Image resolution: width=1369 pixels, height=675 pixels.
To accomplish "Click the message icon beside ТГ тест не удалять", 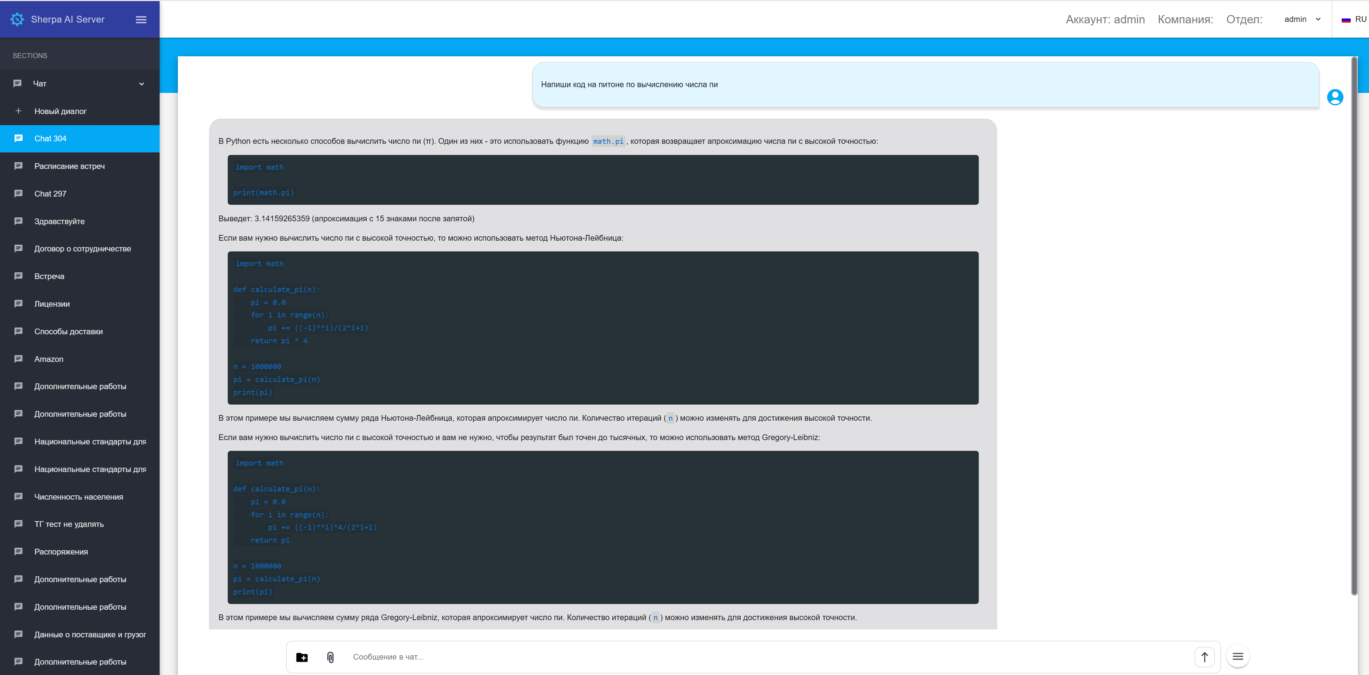I will point(18,524).
